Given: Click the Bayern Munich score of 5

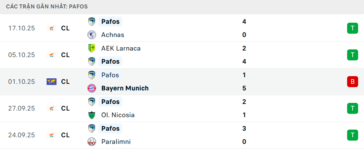Looking at the screenshot, I should 244,88.
